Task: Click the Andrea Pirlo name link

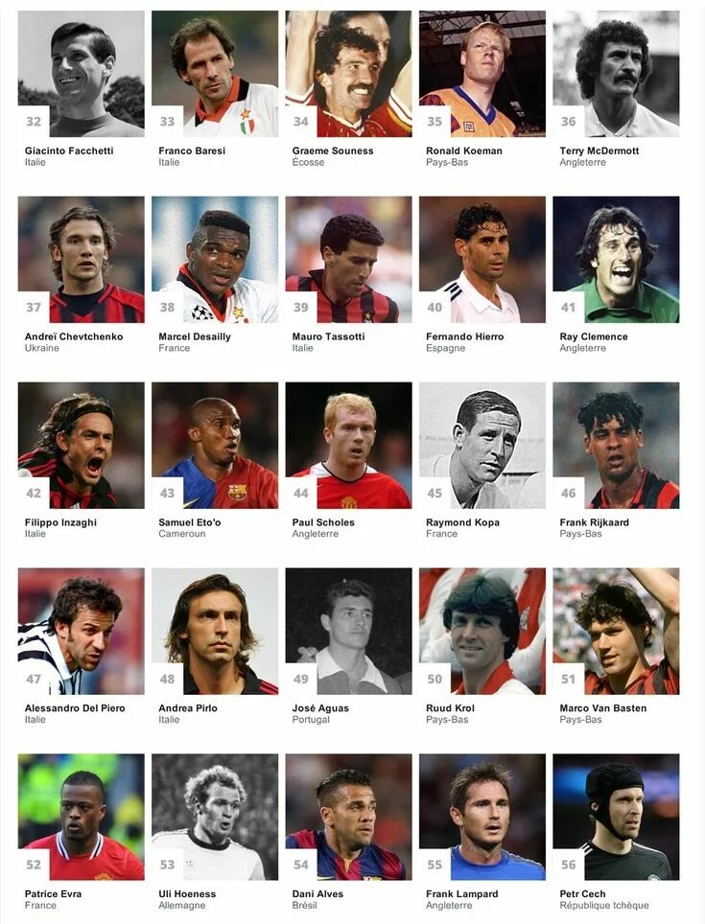Action: tap(188, 708)
